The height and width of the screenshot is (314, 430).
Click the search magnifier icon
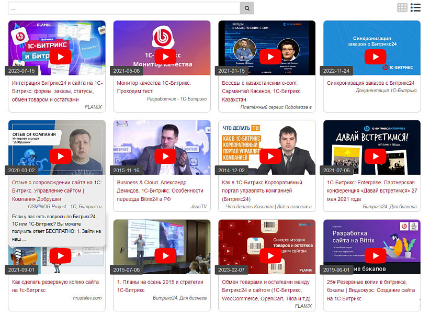click(246, 8)
